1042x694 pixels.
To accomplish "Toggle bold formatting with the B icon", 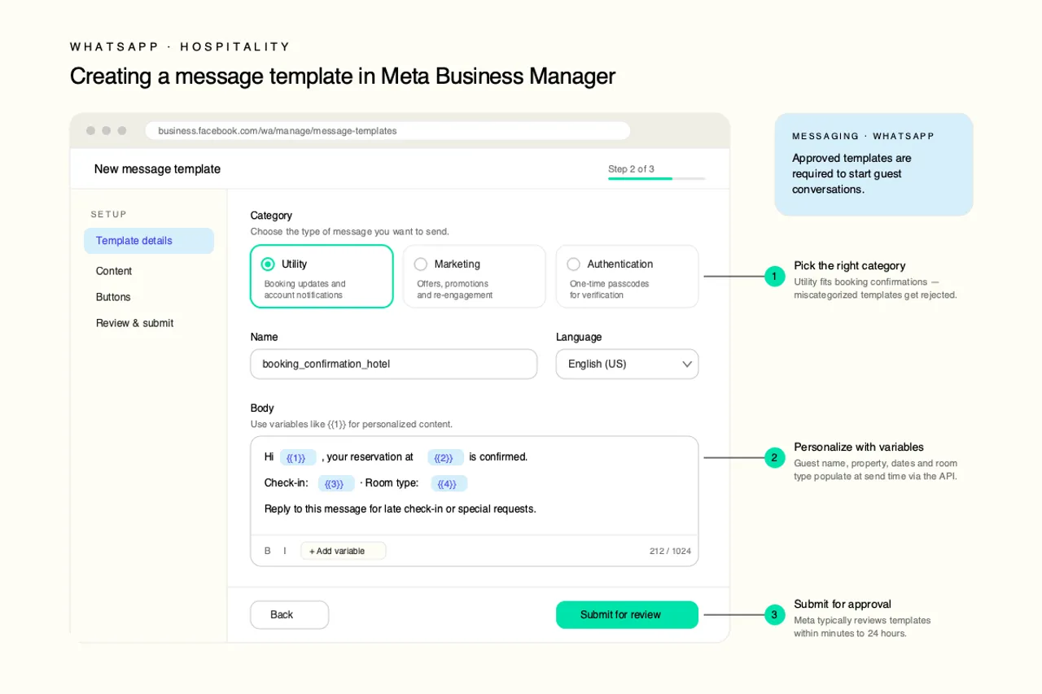I will pos(268,551).
